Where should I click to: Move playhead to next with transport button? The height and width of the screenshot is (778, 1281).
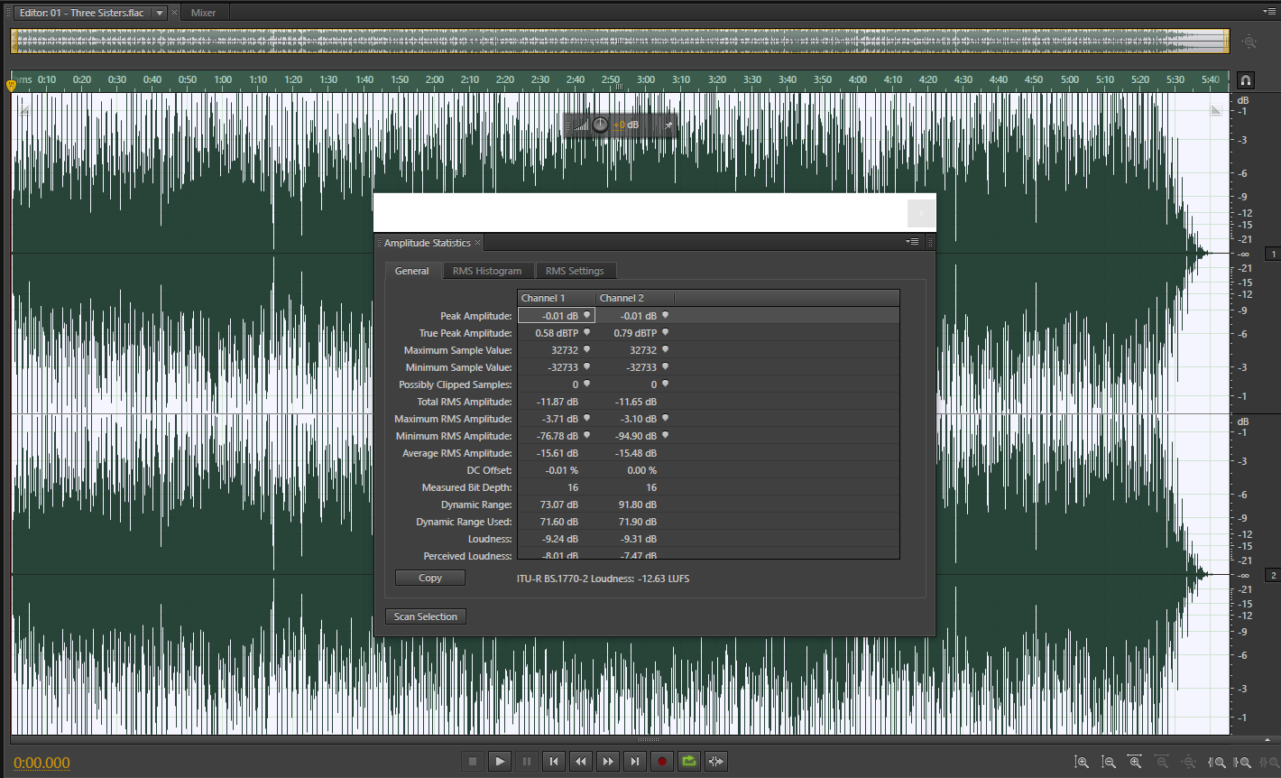pos(635,761)
